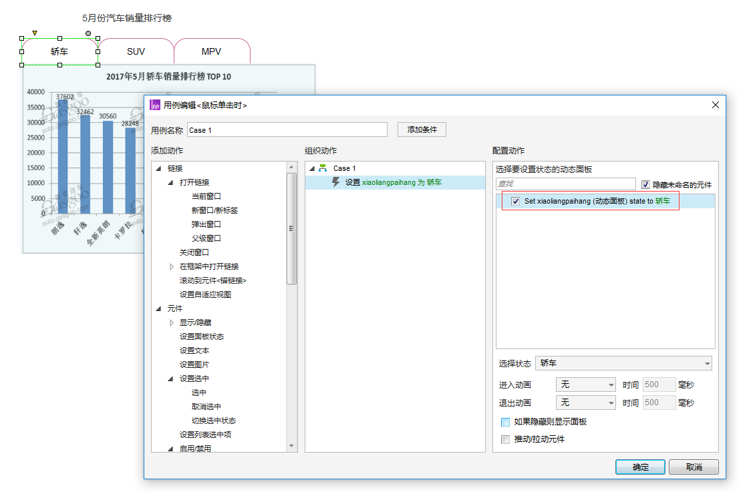Select 弹出窗口 action
755x500 pixels.
pyautogui.click(x=206, y=224)
